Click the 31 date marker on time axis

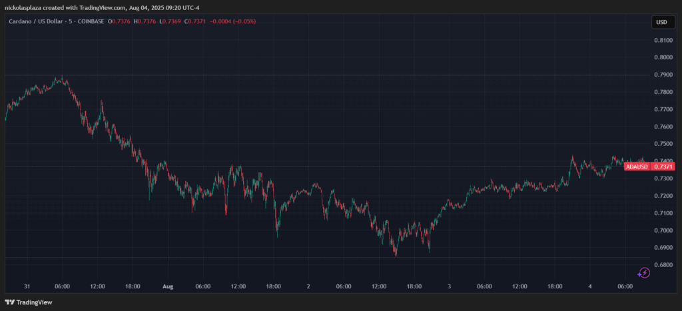click(27, 286)
